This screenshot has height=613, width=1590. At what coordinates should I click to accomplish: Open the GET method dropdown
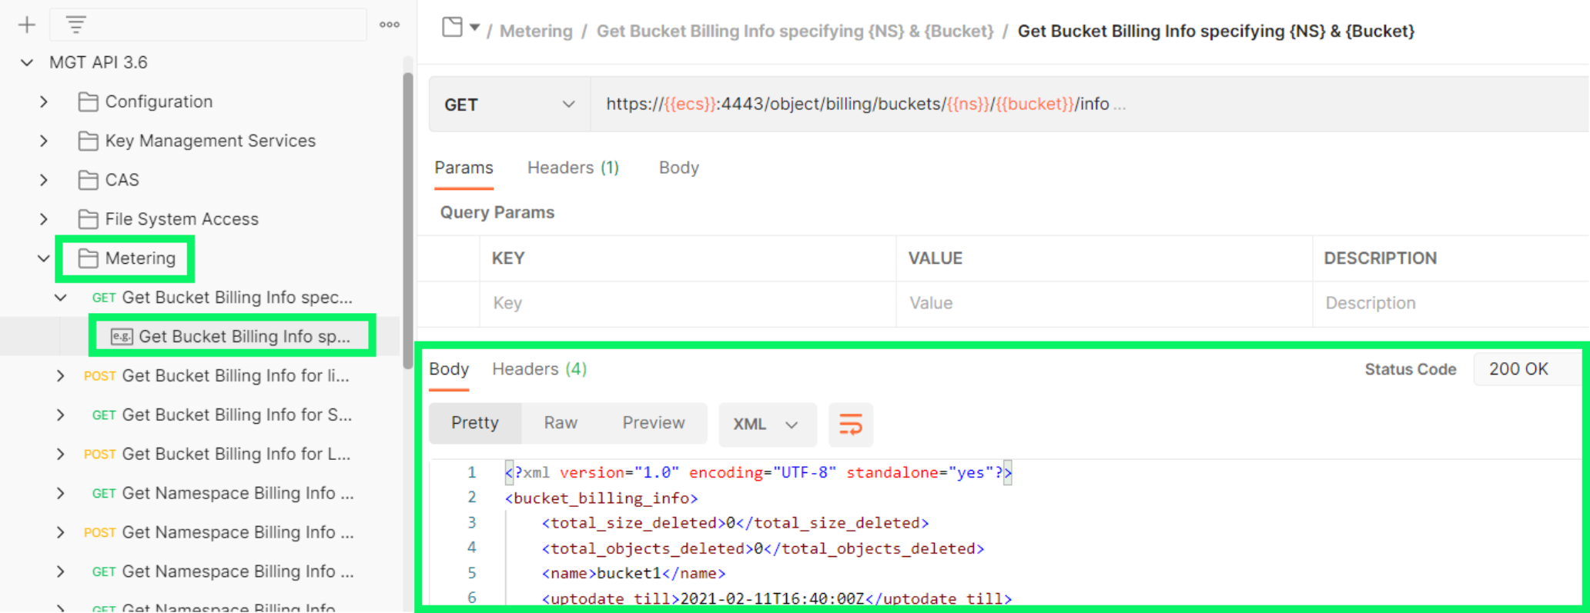(x=510, y=104)
